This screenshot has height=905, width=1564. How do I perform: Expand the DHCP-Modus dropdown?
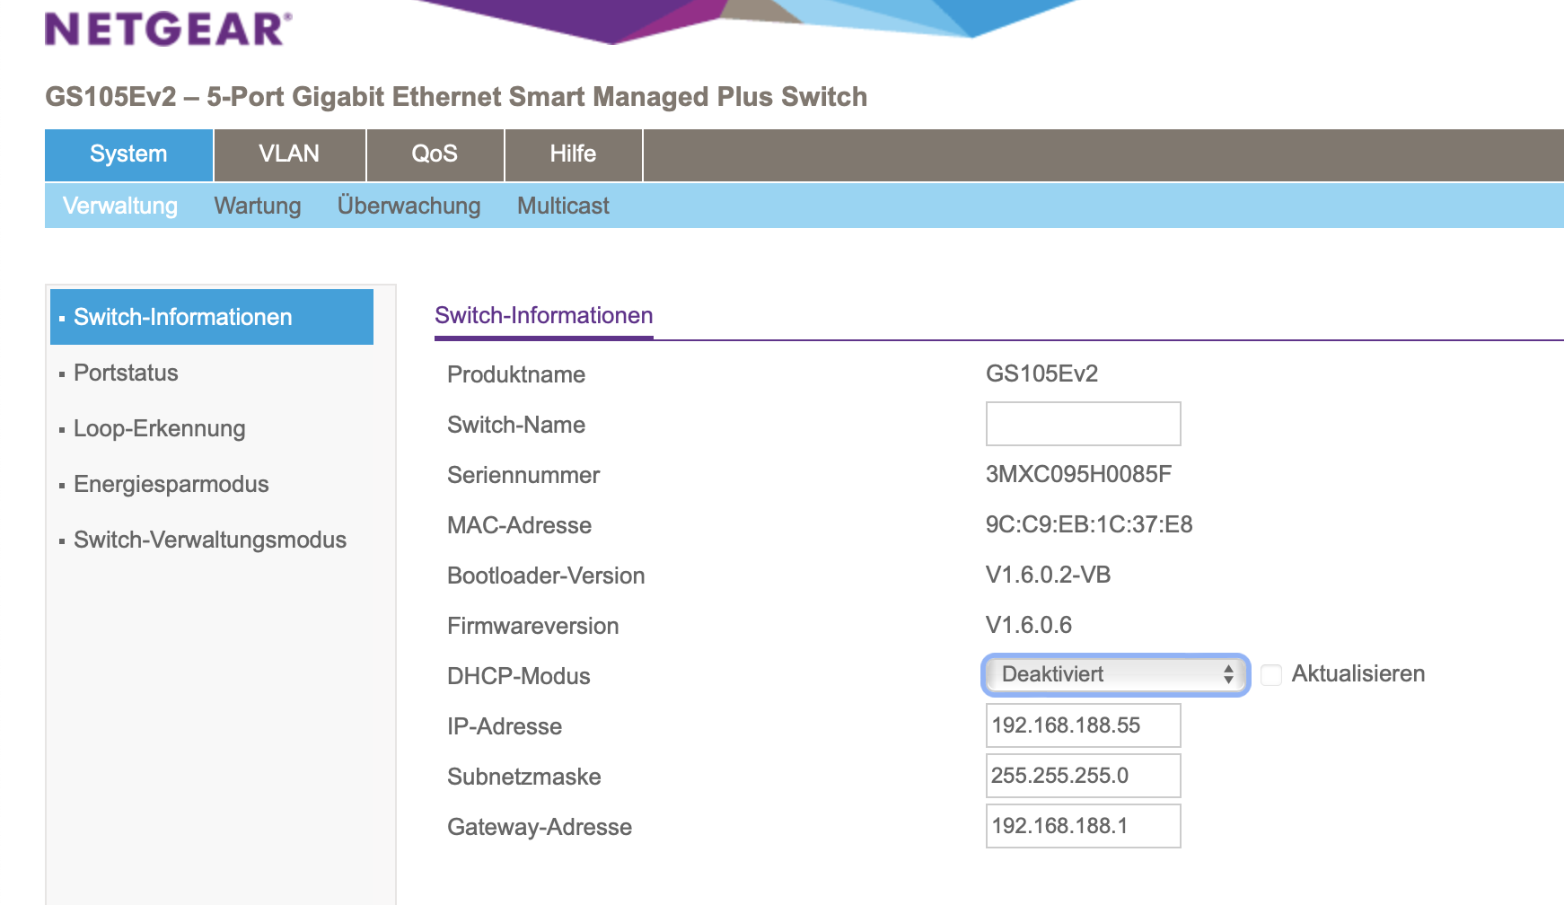[x=1115, y=674]
